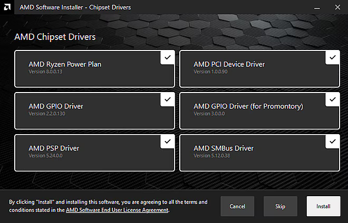Click the AMD GPIO Driver (for Promontory) title
The height and width of the screenshot is (223, 348).
(248, 106)
